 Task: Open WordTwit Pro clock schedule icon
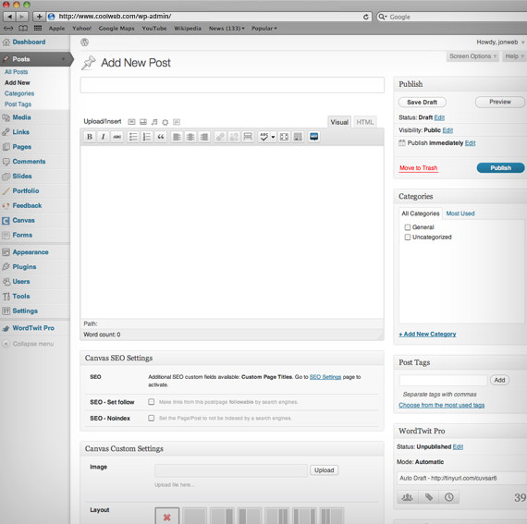pos(449,497)
